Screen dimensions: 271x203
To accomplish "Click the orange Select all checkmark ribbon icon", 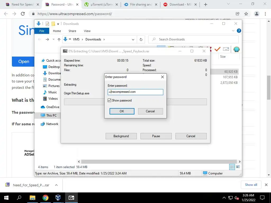I will [218, 49].
